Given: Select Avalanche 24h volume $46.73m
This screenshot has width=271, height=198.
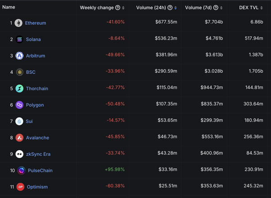Looking at the screenshot, I should click(x=167, y=137).
